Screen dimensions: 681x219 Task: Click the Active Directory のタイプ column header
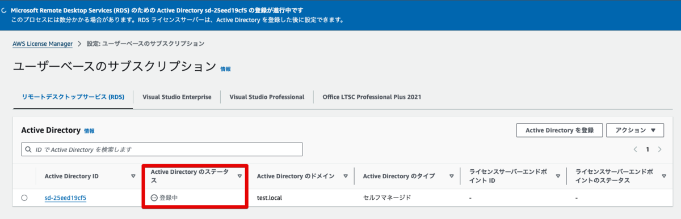coord(399,176)
